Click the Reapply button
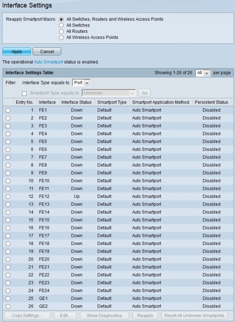The height and width of the screenshot is (322, 235). click(x=145, y=315)
